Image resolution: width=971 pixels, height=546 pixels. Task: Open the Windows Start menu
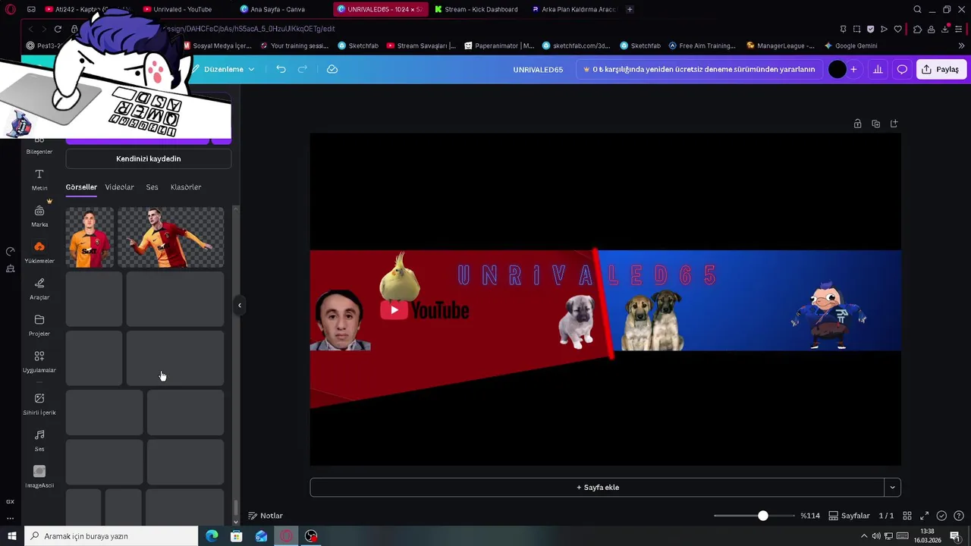tap(11, 536)
